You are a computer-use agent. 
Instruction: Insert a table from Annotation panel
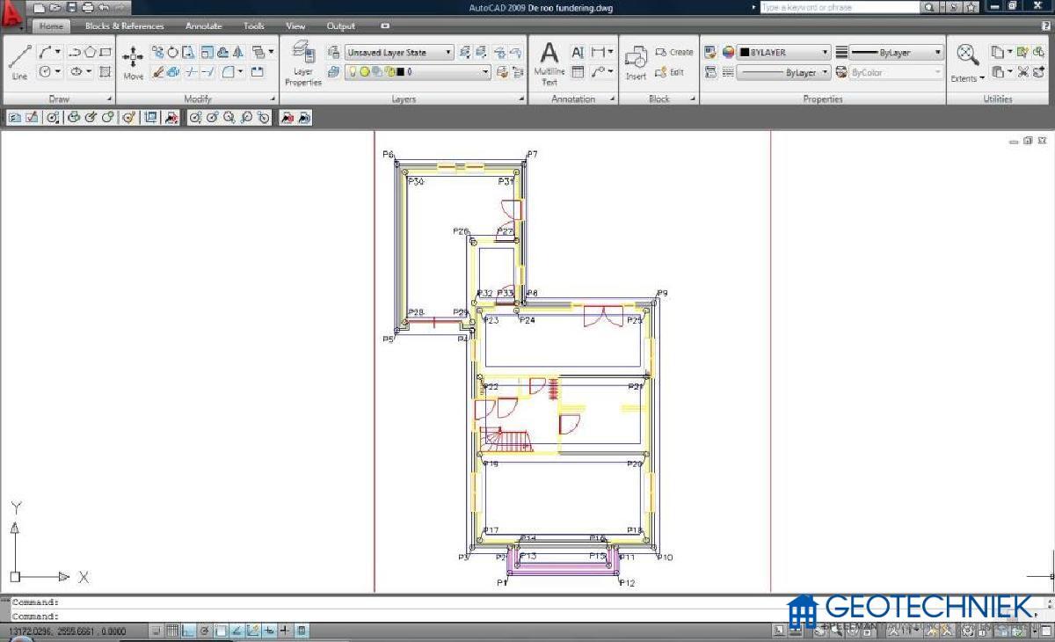[x=578, y=72]
